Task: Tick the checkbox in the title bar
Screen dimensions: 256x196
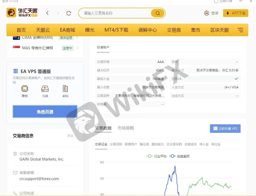Action: [216, 1]
